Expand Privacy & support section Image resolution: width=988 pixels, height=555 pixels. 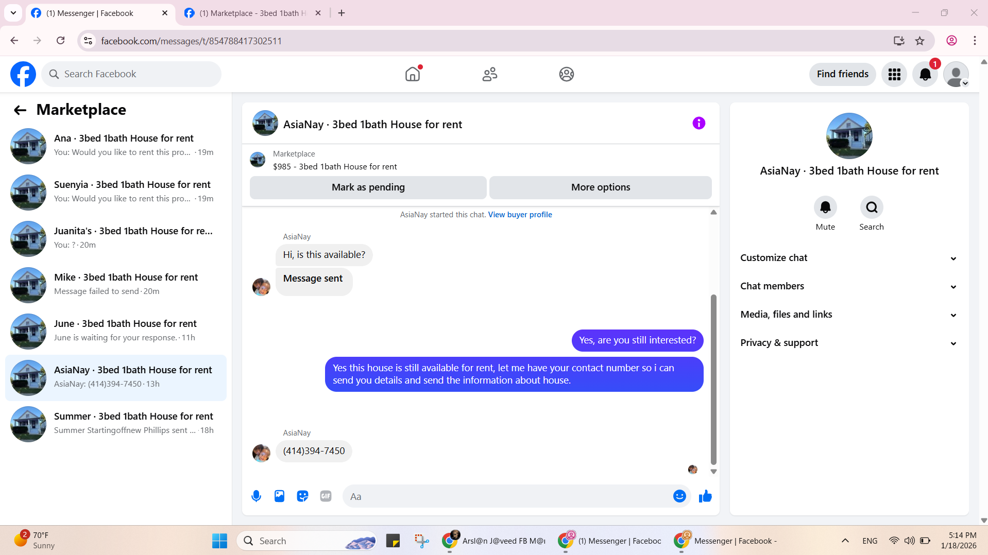coord(849,343)
